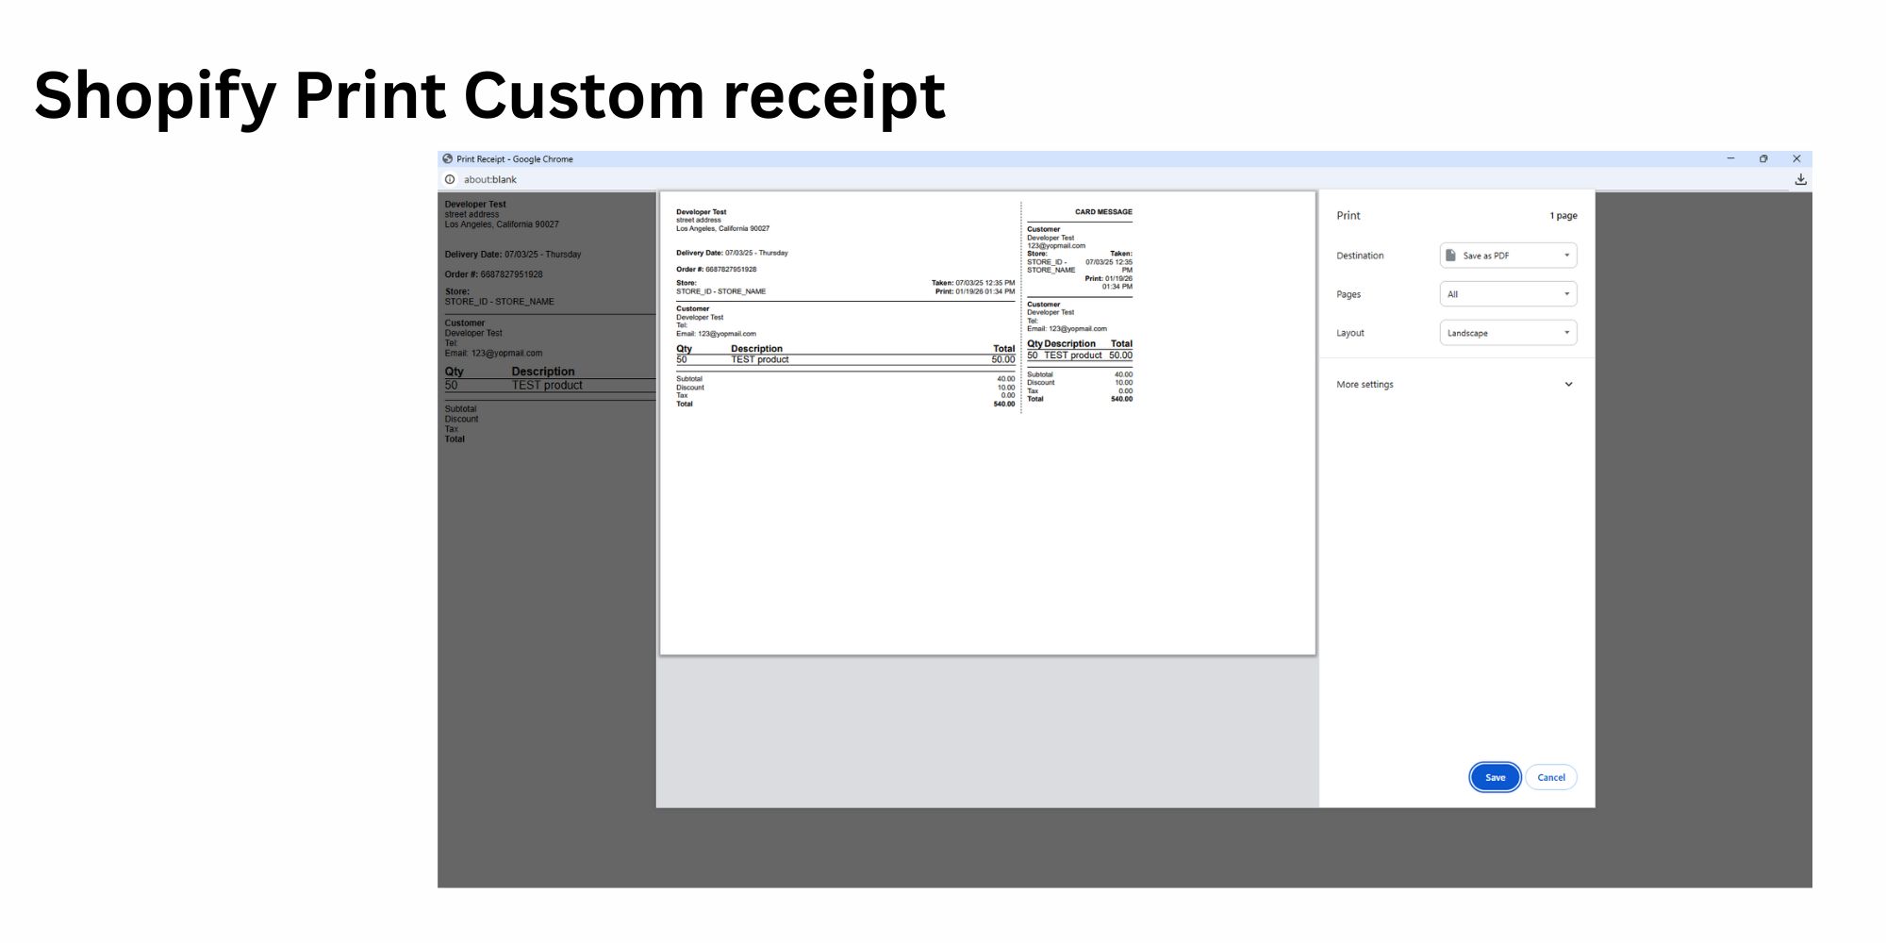
Task: Expand the More settings section
Action: [x=1365, y=384]
